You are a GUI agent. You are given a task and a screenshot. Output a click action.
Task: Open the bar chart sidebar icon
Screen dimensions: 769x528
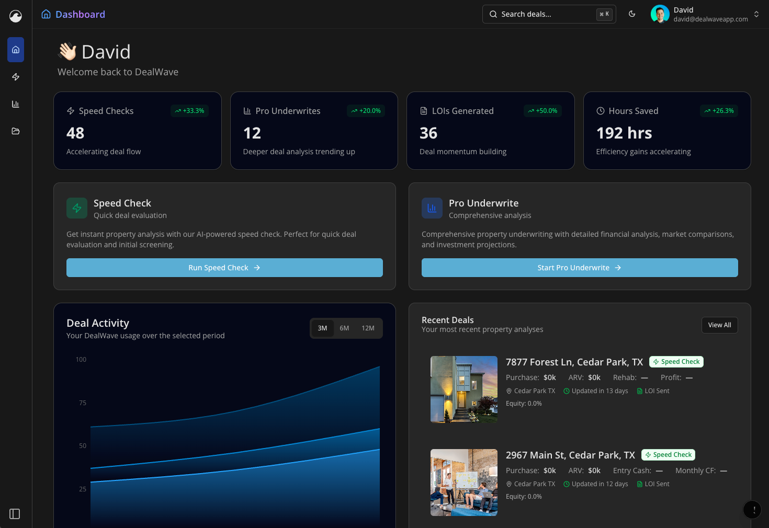[x=16, y=104]
